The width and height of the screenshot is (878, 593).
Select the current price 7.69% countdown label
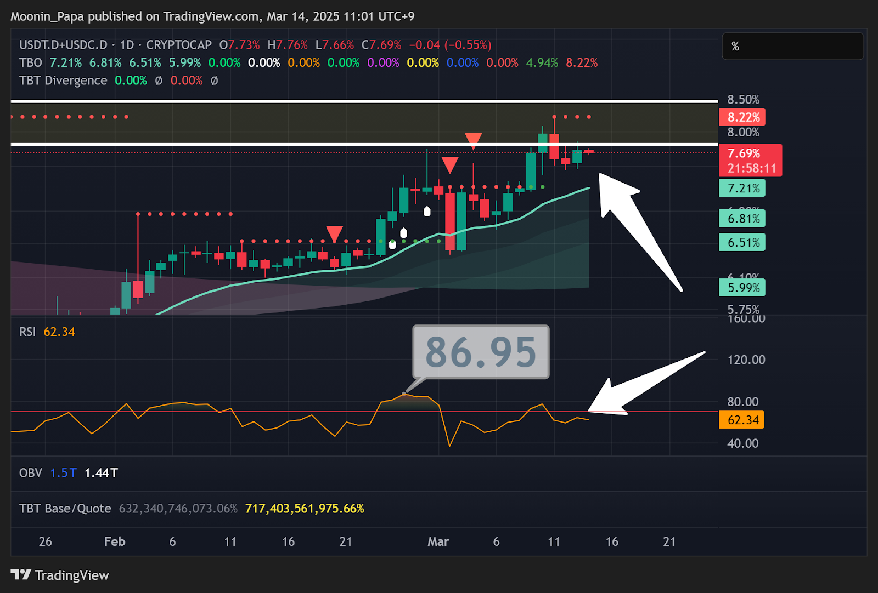coord(750,161)
